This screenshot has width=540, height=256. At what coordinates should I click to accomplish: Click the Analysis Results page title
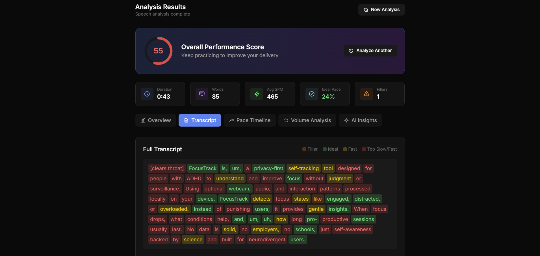160,7
